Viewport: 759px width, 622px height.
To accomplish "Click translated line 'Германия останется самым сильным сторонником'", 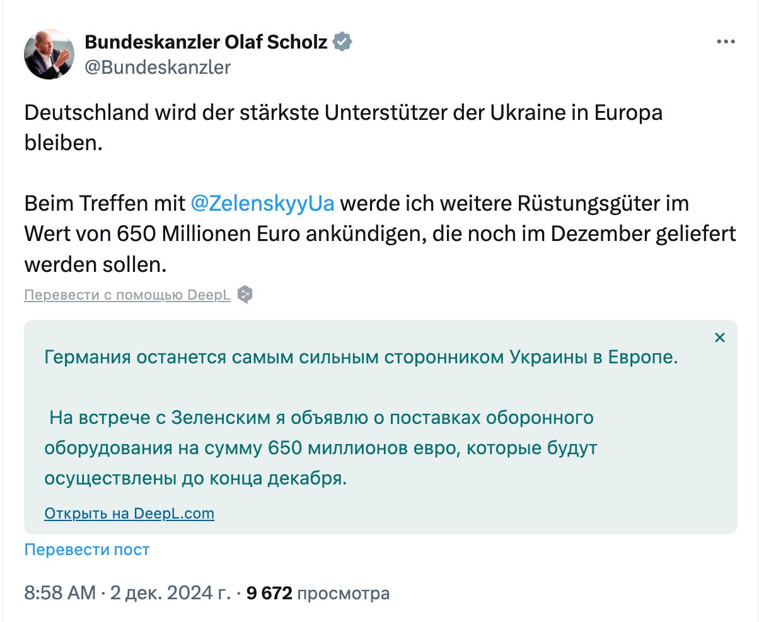I will (361, 358).
